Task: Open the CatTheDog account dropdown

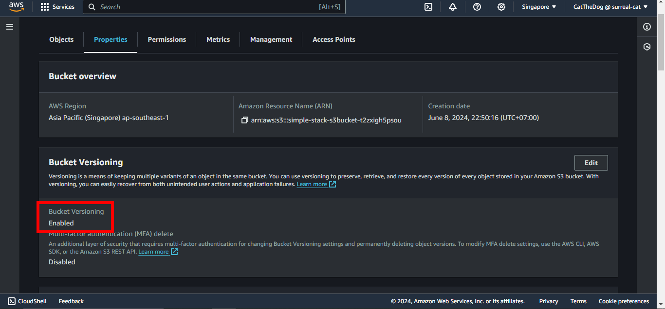Action: tap(610, 7)
